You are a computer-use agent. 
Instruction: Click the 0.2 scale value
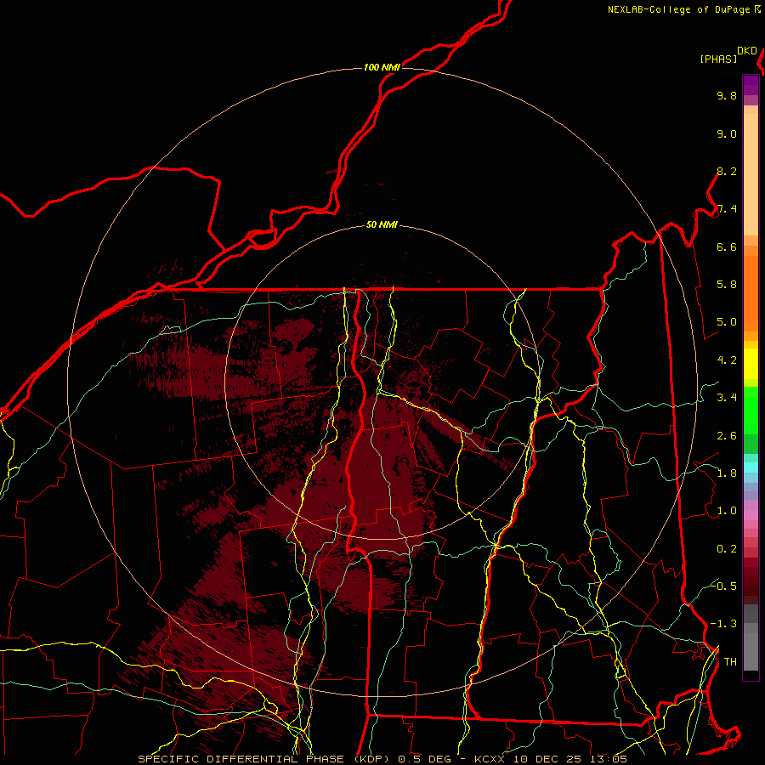pyautogui.click(x=727, y=549)
